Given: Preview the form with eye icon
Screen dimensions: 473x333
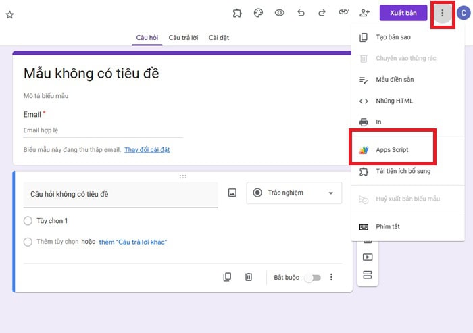Looking at the screenshot, I should (x=279, y=13).
